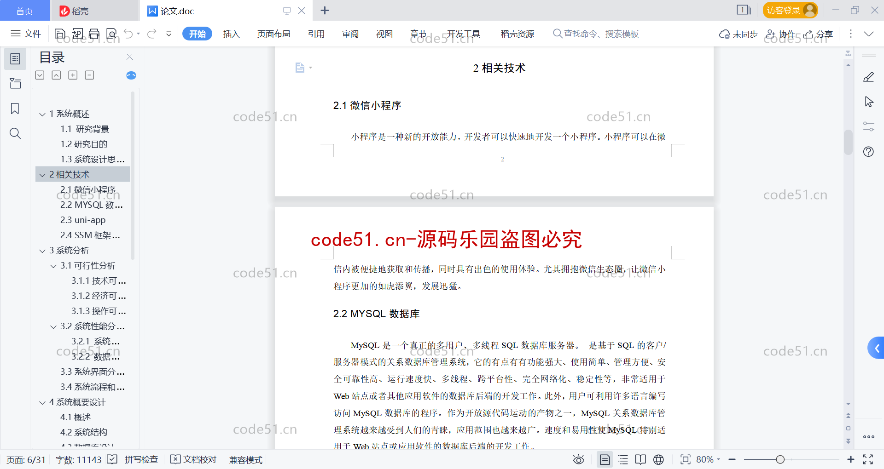Open print preview icon

click(111, 34)
